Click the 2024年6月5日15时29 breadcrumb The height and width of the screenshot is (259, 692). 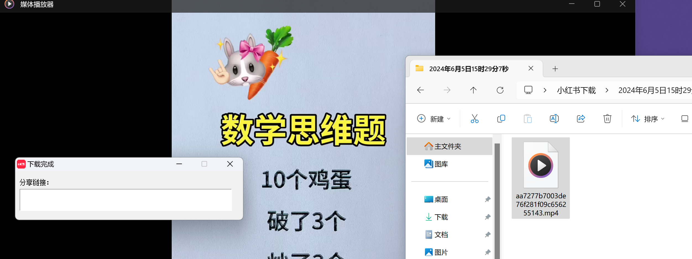click(x=655, y=90)
